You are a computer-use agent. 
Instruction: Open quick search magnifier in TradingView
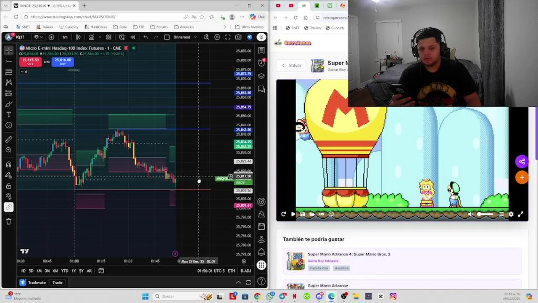[206, 37]
